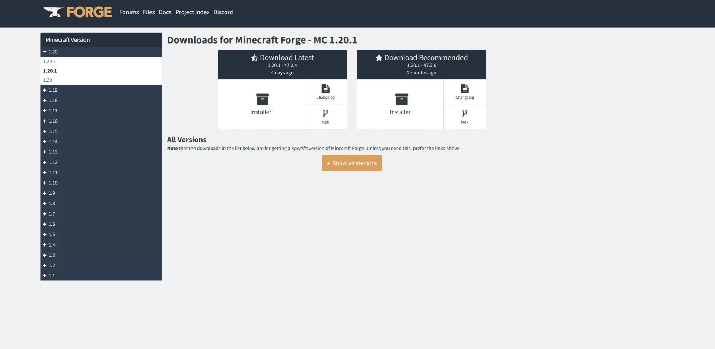Viewport: 715px width, 349px height.
Task: Expand the 1.13 version group
Action: 101,152
